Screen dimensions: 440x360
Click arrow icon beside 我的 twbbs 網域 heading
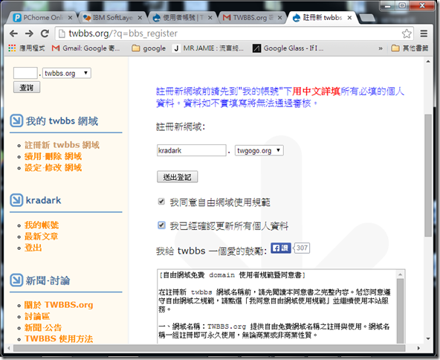pyautogui.click(x=16, y=121)
